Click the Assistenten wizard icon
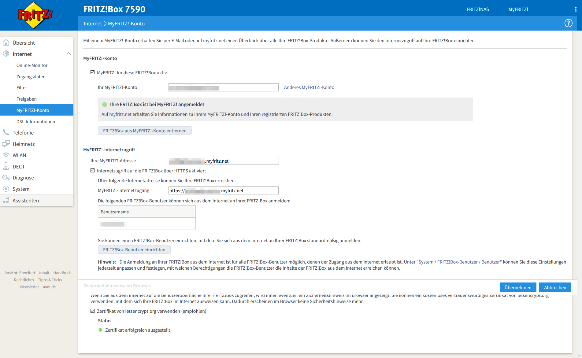This screenshot has height=358, width=582. (6, 200)
